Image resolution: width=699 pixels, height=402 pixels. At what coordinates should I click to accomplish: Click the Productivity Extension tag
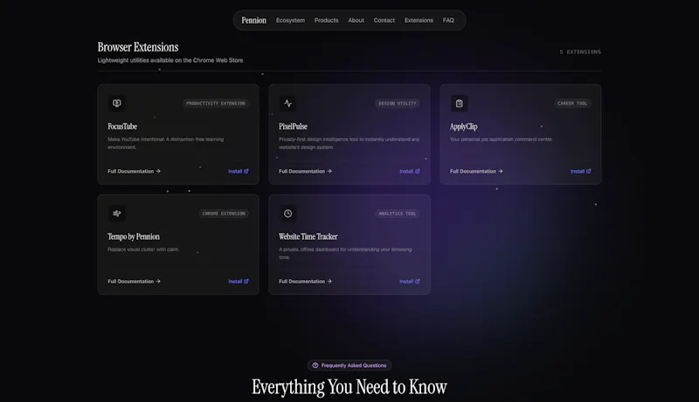[x=216, y=103]
